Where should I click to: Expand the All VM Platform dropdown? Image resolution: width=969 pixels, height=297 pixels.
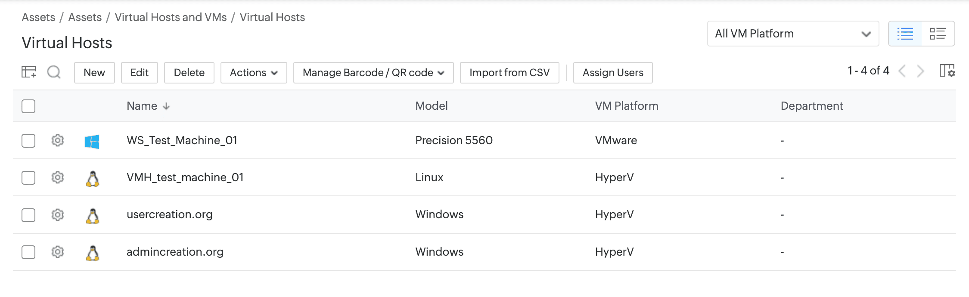click(792, 34)
